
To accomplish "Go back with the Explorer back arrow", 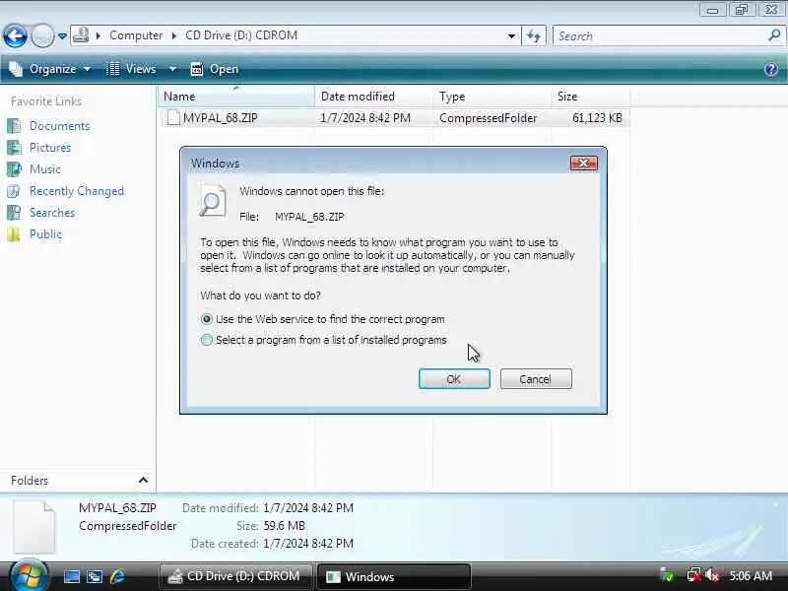I will pos(15,36).
